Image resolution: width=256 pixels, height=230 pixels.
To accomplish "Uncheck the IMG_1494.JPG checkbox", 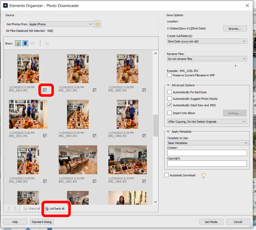I will 144,181.
